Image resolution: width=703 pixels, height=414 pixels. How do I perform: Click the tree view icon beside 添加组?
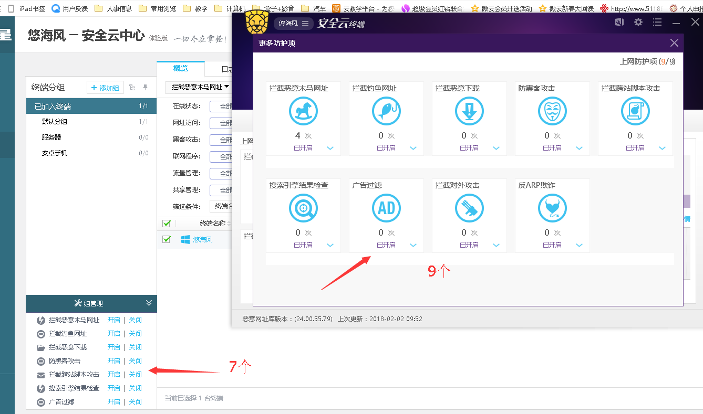[132, 88]
